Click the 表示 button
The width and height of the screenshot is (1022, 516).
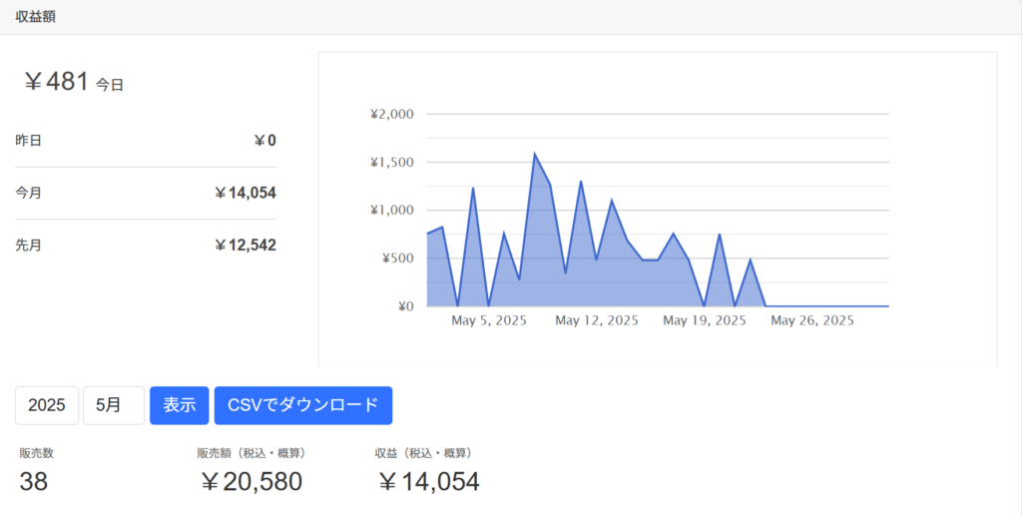pos(180,405)
